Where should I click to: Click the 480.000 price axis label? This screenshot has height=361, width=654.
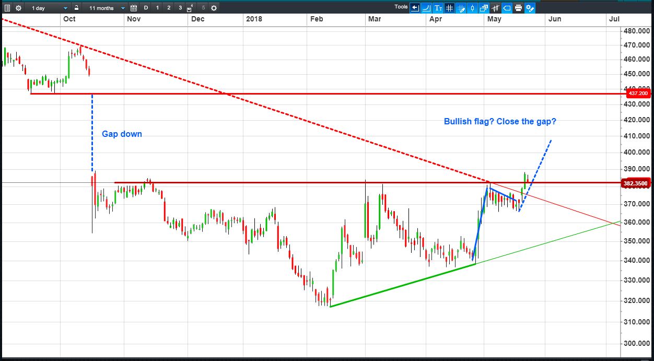point(637,31)
